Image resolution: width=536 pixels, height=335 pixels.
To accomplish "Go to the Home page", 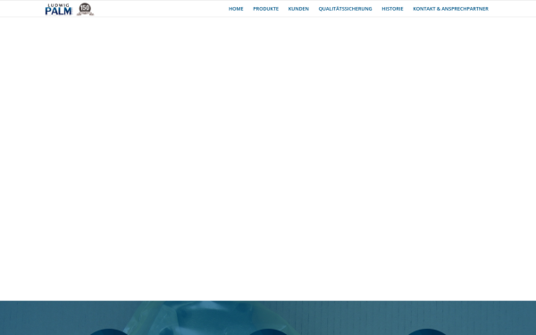I will [x=236, y=9].
